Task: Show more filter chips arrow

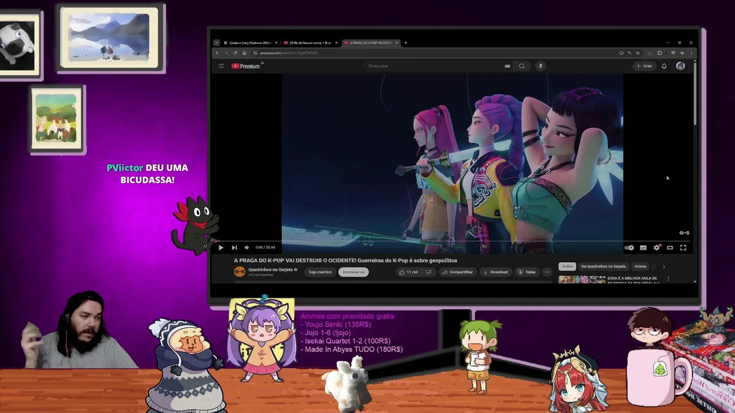Action: click(664, 266)
